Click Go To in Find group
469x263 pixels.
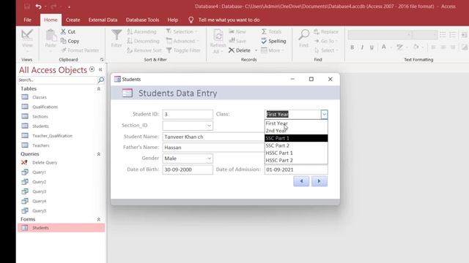(325, 41)
